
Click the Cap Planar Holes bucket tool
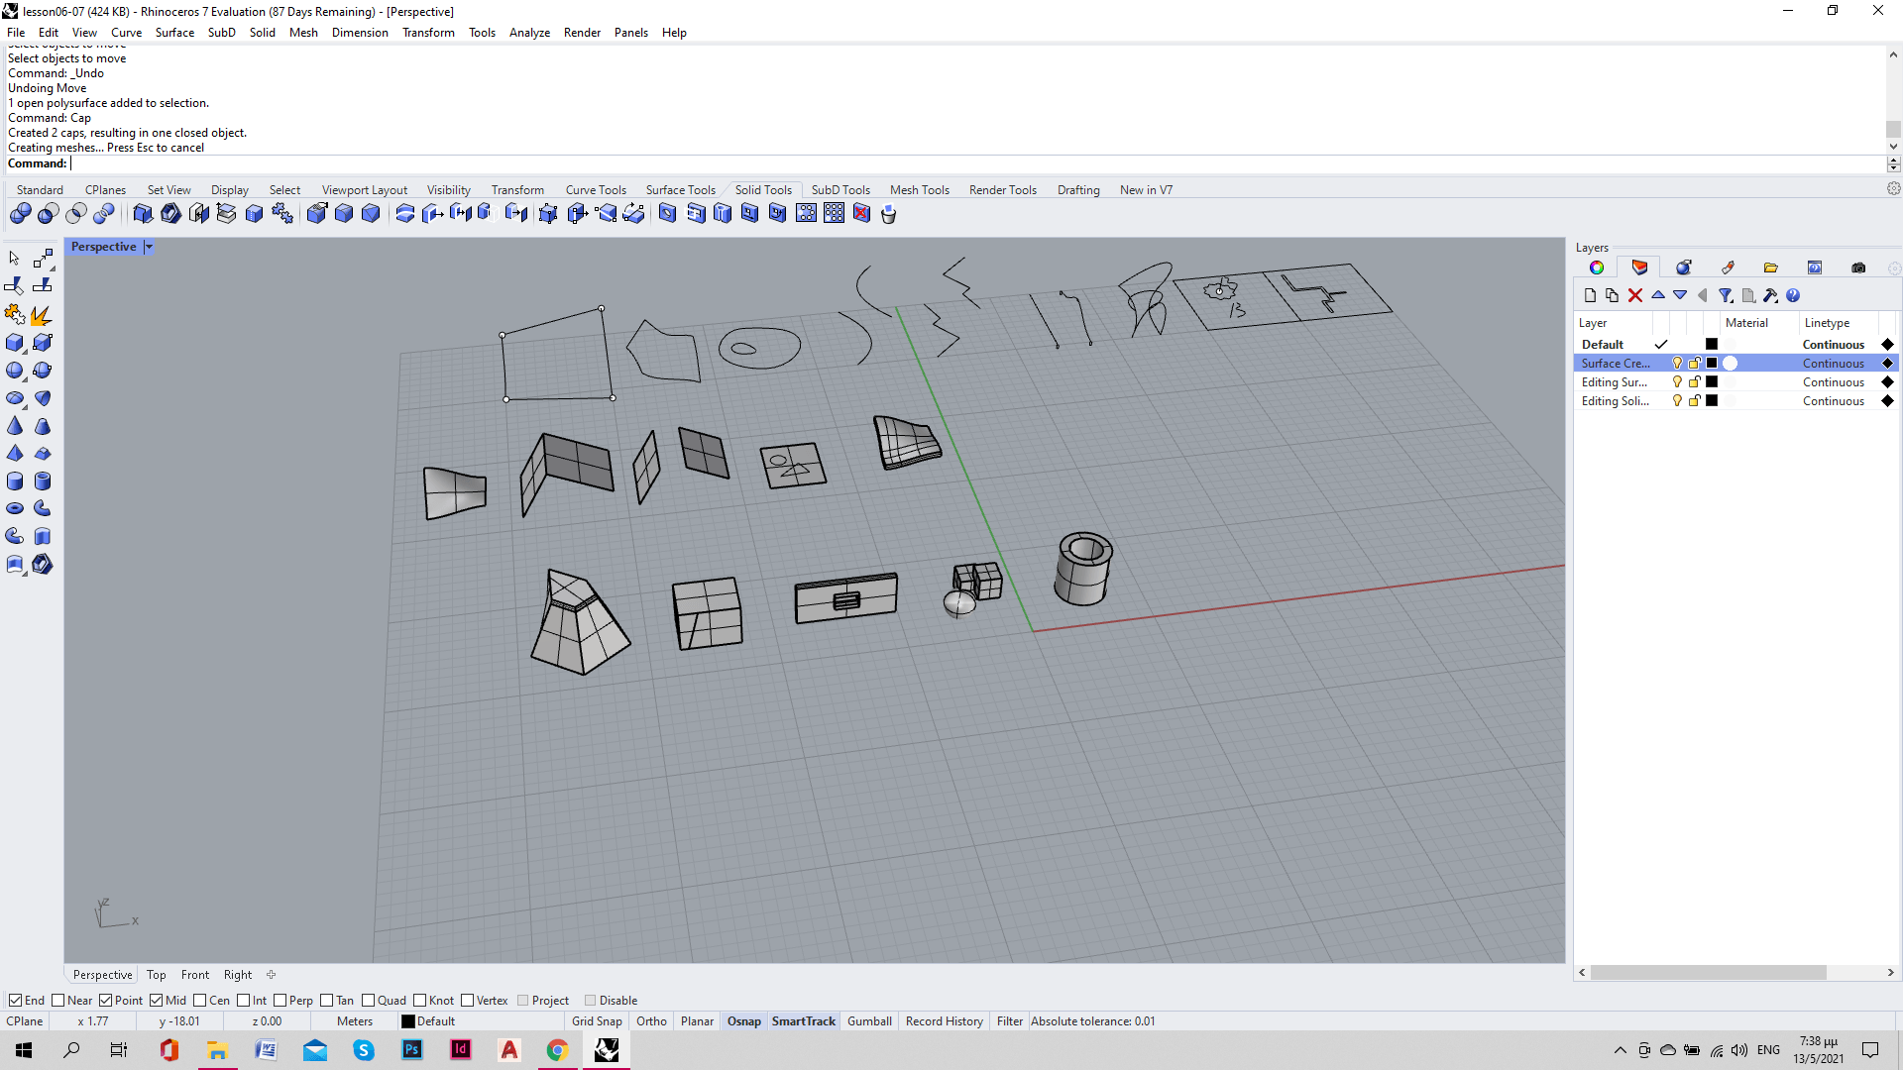pos(888,213)
